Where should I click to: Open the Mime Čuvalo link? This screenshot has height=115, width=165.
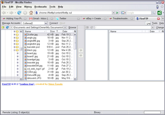pos(55,84)
